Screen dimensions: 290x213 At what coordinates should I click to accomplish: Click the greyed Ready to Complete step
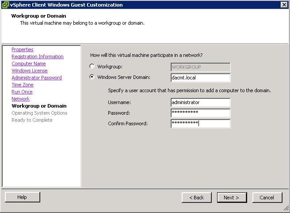click(32, 120)
